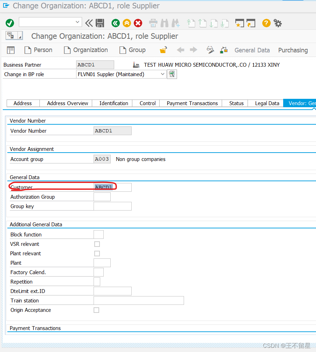This screenshot has width=316, height=352.
Task: Click the Create New Session icon
Action: coord(240,23)
